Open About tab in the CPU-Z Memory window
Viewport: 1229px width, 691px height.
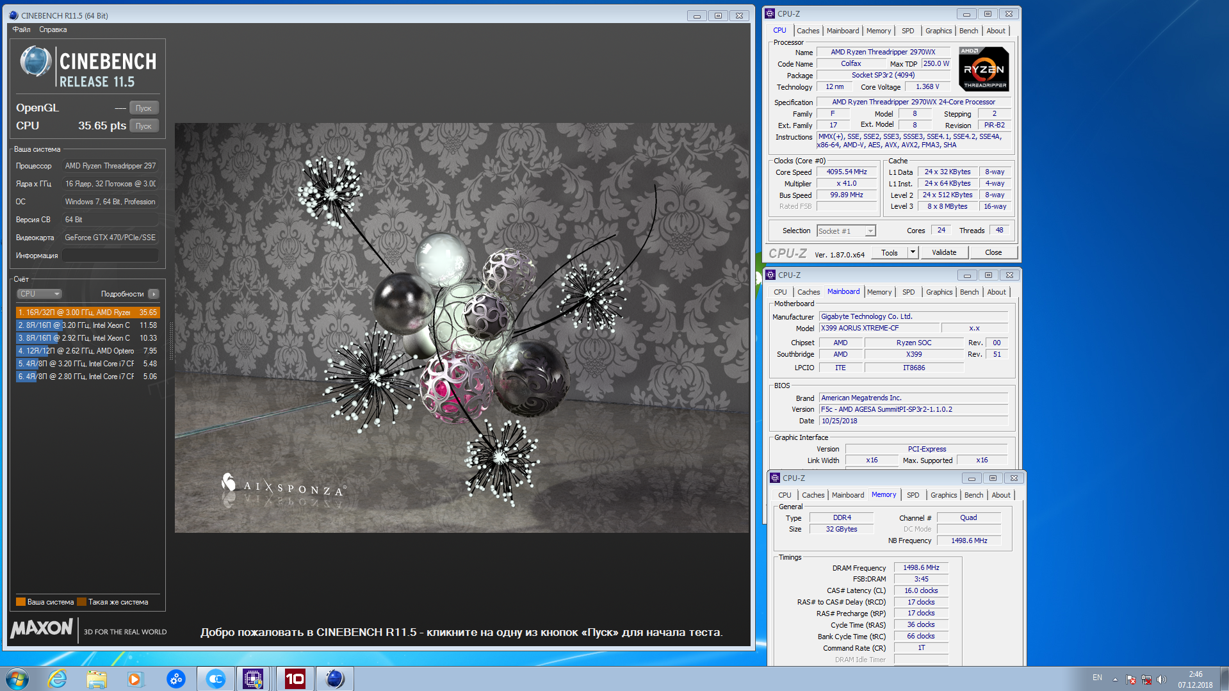[1001, 495]
